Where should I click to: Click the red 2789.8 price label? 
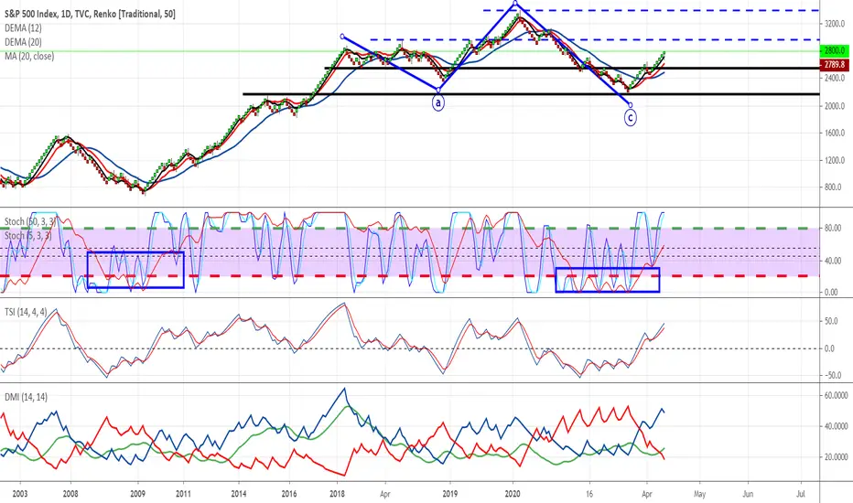[x=834, y=65]
